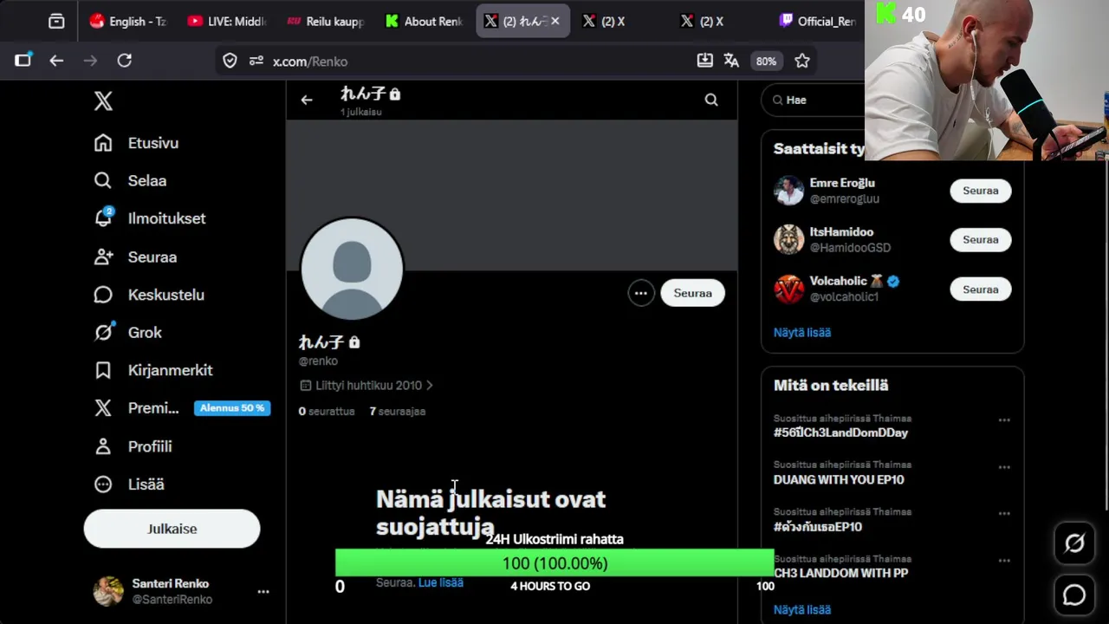The height and width of the screenshot is (624, 1109).
Task: Click the Lue lisää link
Action: pos(440,582)
